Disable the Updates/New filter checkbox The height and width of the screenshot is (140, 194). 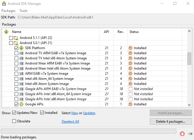14,113
